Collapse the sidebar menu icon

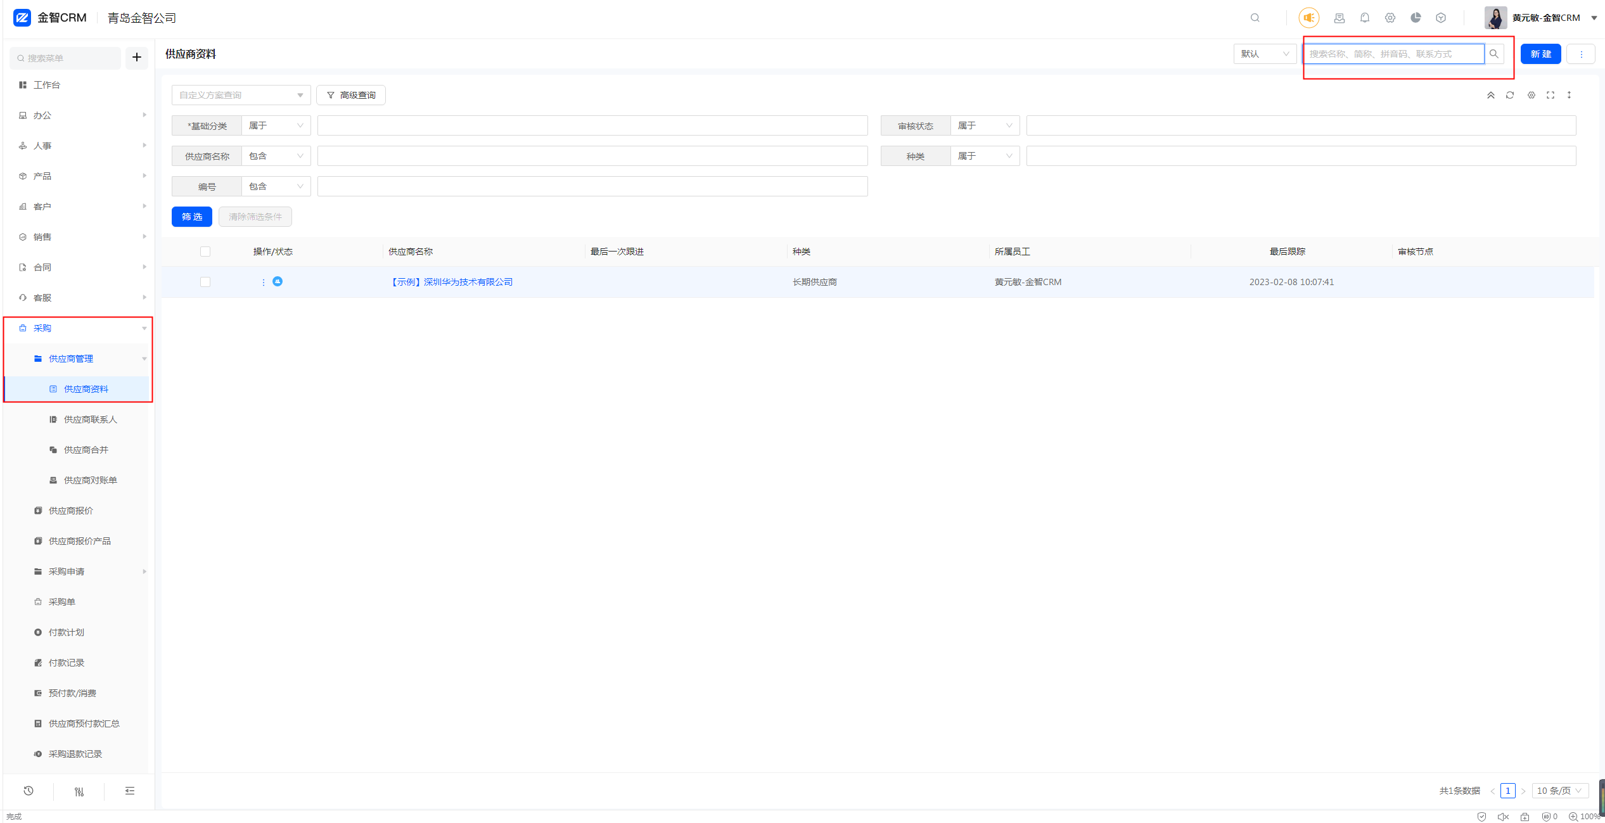(130, 791)
